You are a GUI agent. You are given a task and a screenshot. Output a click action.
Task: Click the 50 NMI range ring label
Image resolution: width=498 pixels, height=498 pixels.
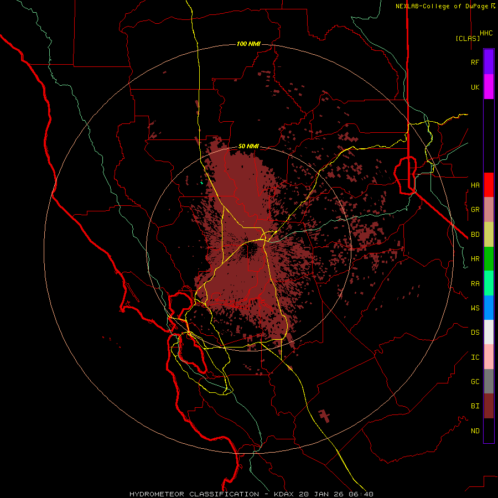[248, 146]
